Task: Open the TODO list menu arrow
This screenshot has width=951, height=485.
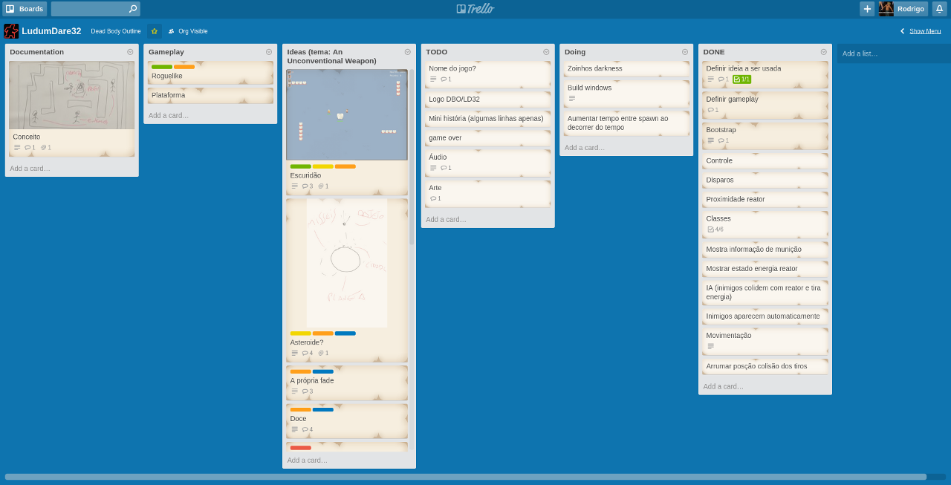Action: coord(546,52)
